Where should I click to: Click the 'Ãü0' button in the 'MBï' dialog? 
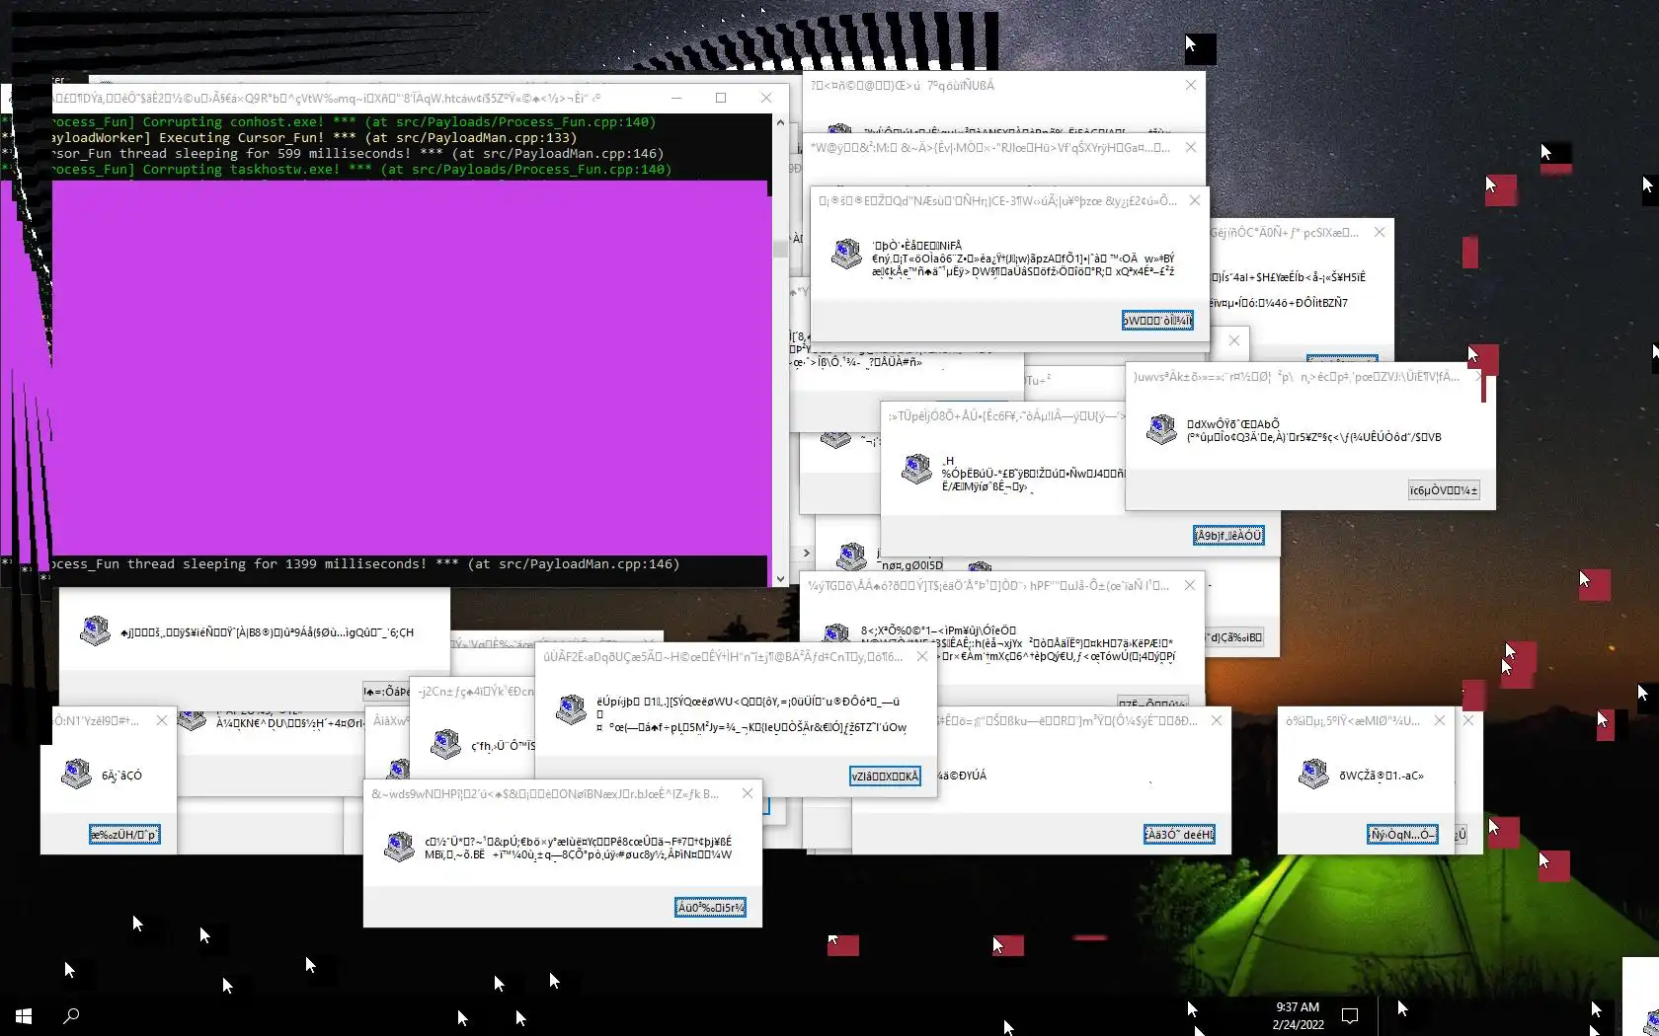point(710,908)
